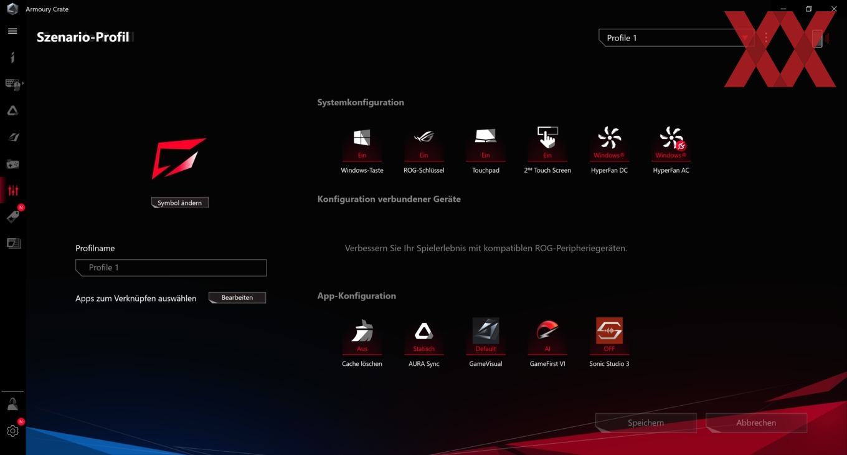This screenshot has width=847, height=455.
Task: Minimize the Armoury Crate window
Action: pyautogui.click(x=783, y=9)
